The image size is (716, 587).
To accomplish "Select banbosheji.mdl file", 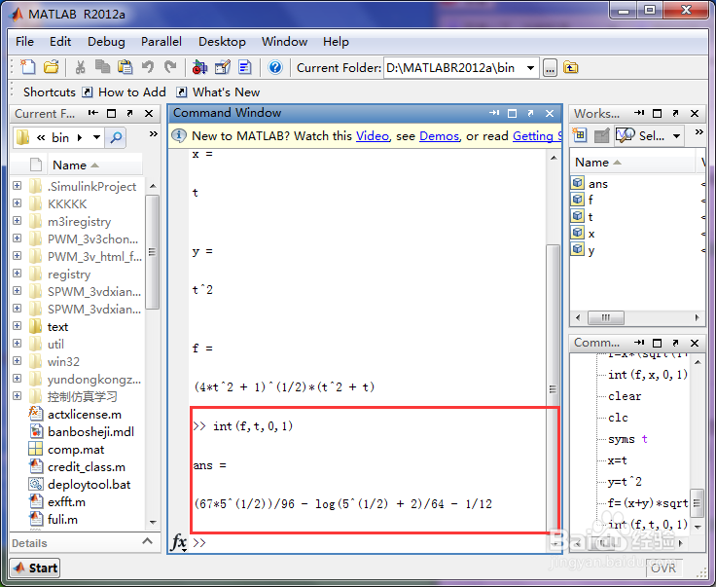I will 90,431.
